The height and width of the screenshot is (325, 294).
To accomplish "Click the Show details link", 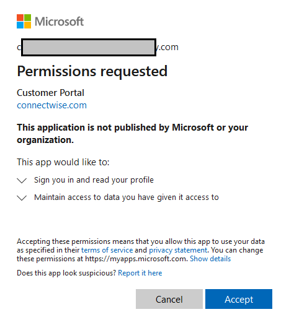I will coord(210,259).
